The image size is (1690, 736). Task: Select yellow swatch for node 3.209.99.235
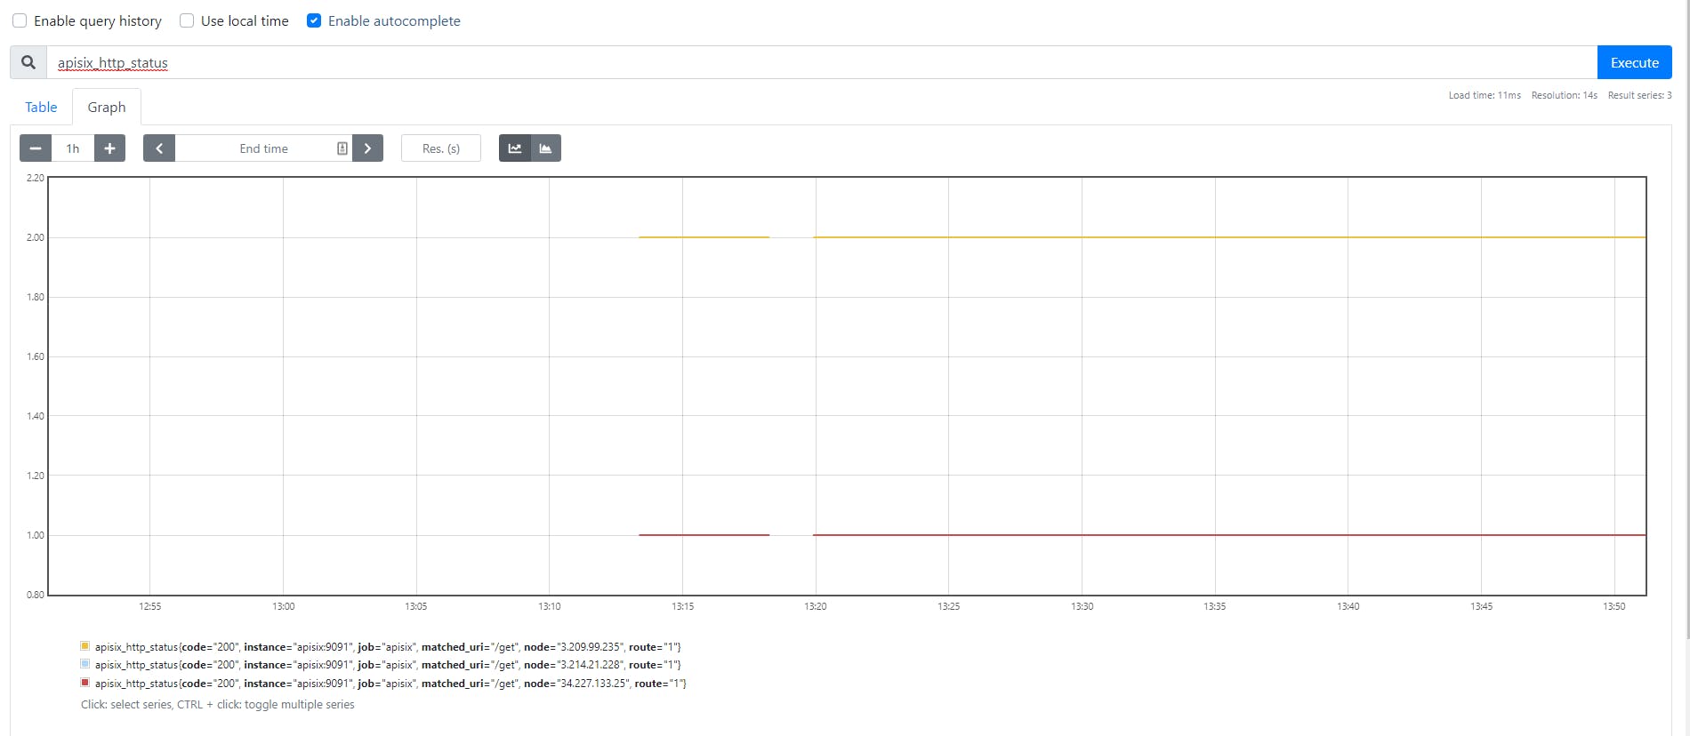tap(85, 646)
